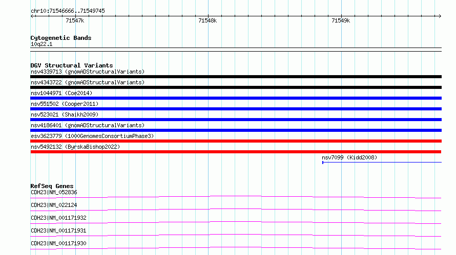This screenshot has height=255, width=456.
Task: Click the 71548k ruler label
Action: point(208,20)
